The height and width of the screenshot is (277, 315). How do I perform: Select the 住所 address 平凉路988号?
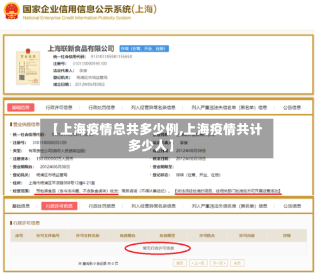(x=62, y=183)
